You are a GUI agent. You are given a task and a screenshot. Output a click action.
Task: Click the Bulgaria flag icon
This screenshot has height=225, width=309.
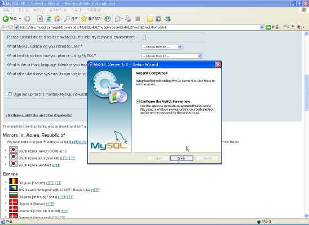point(14,195)
